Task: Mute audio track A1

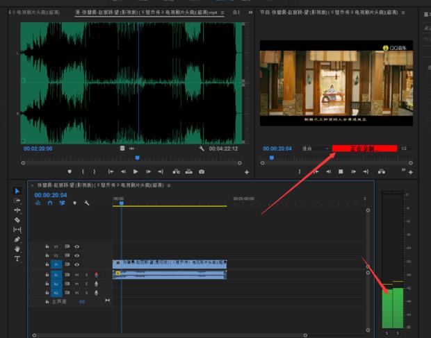Action: [76, 274]
